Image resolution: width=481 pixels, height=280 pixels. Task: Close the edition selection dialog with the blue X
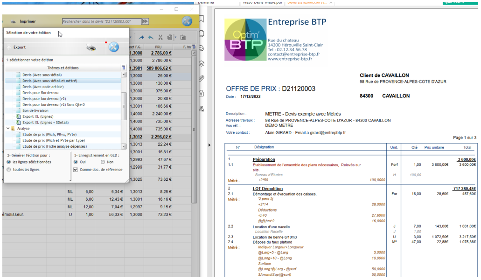[113, 47]
